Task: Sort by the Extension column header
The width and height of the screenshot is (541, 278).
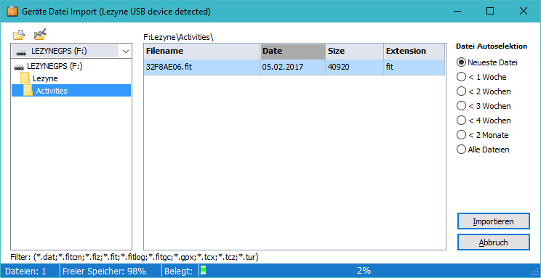Action: click(x=414, y=52)
